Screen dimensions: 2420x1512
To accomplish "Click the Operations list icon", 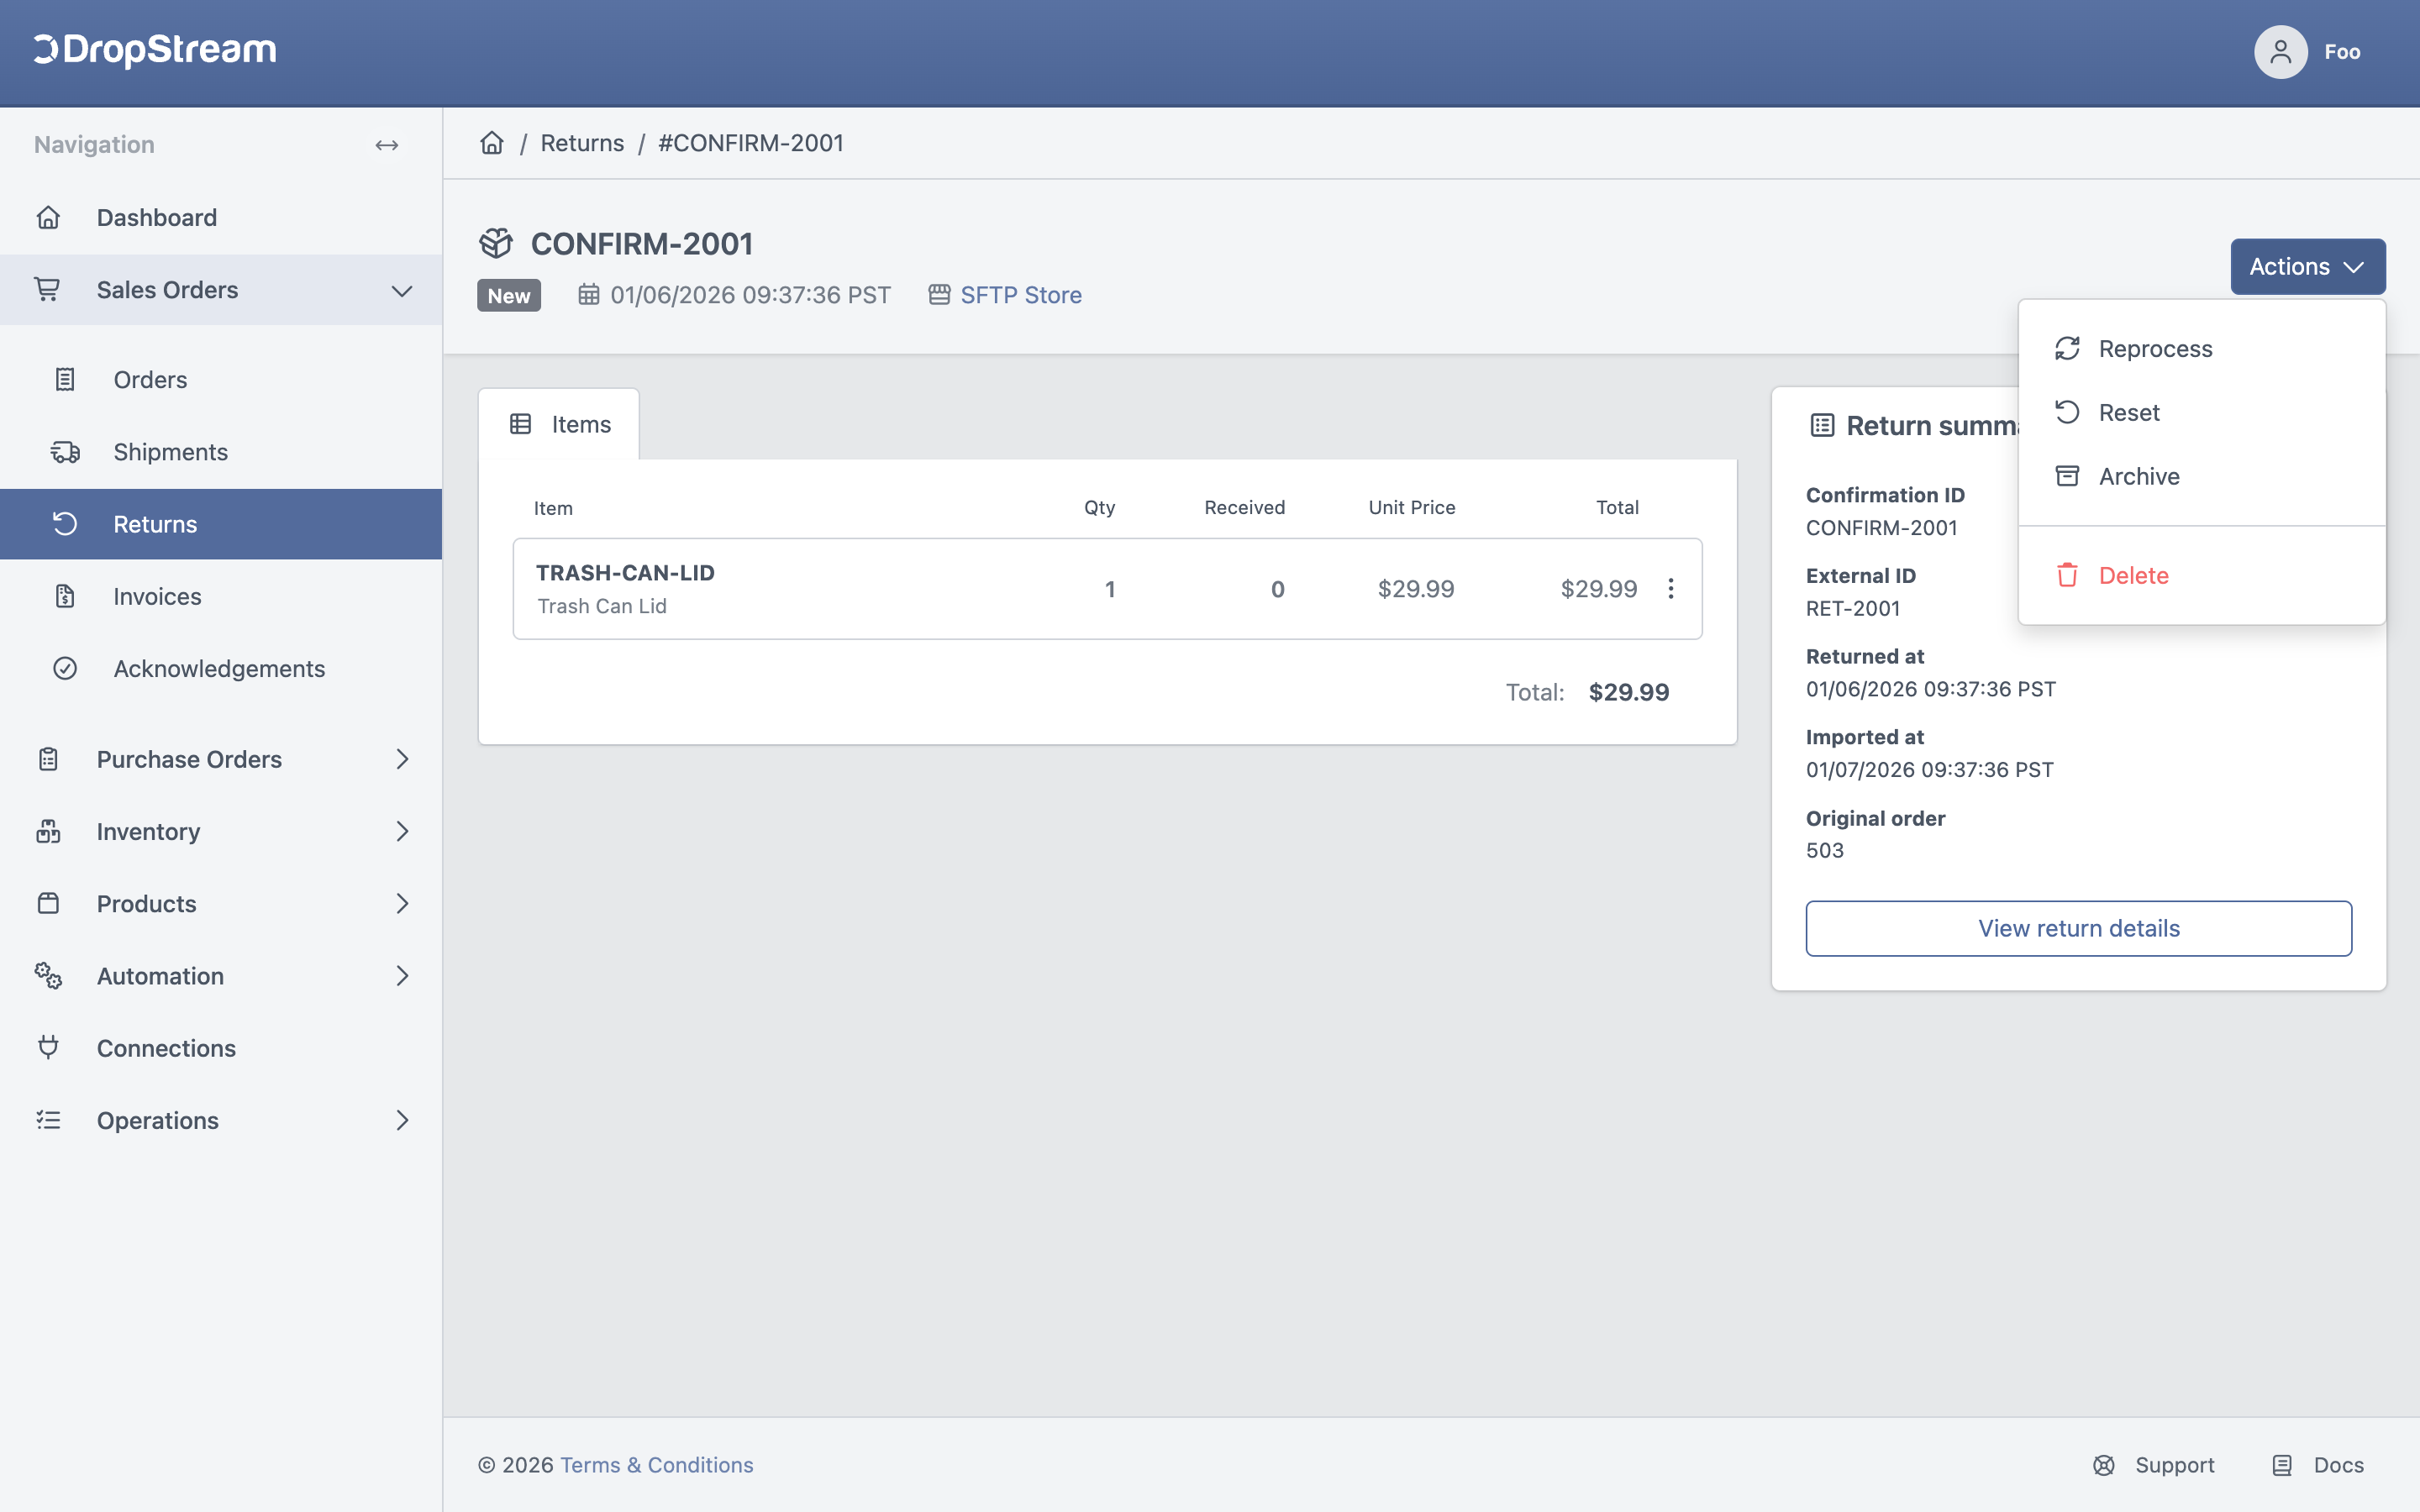I will pyautogui.click(x=48, y=1121).
